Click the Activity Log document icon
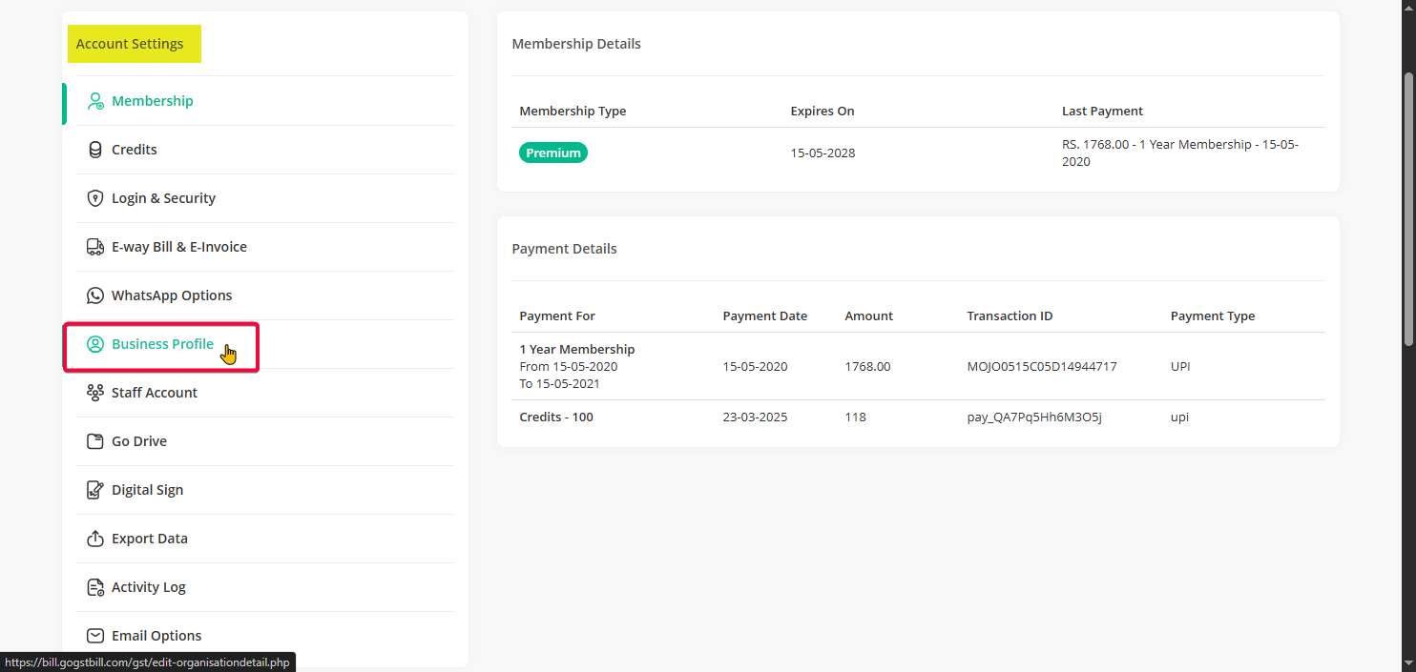This screenshot has height=672, width=1416. click(95, 587)
